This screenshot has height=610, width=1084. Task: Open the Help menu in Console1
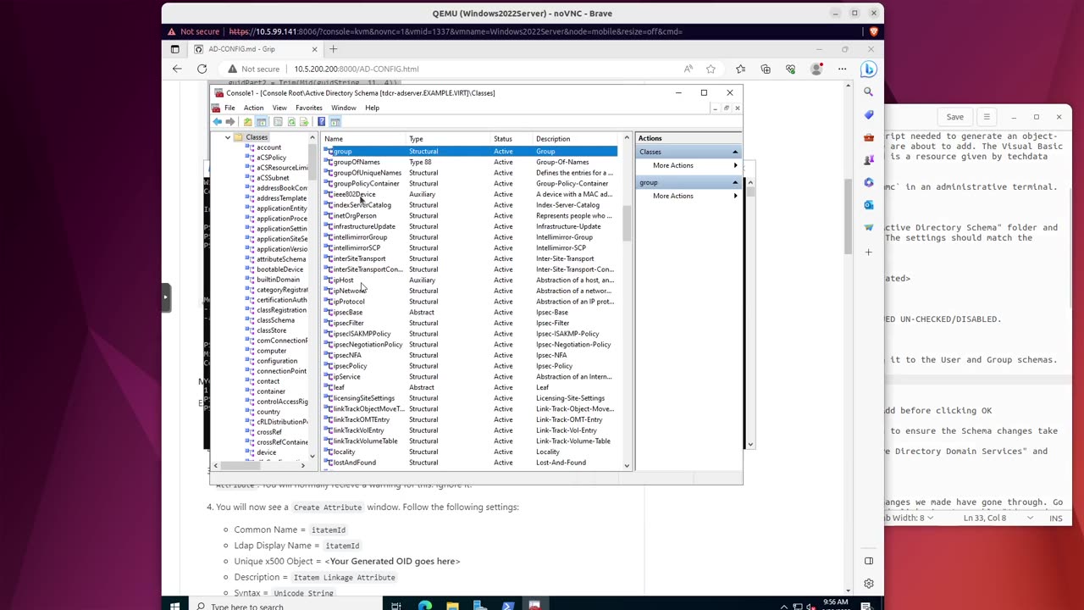(372, 108)
